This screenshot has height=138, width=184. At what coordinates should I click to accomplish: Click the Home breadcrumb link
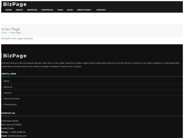click(4, 33)
